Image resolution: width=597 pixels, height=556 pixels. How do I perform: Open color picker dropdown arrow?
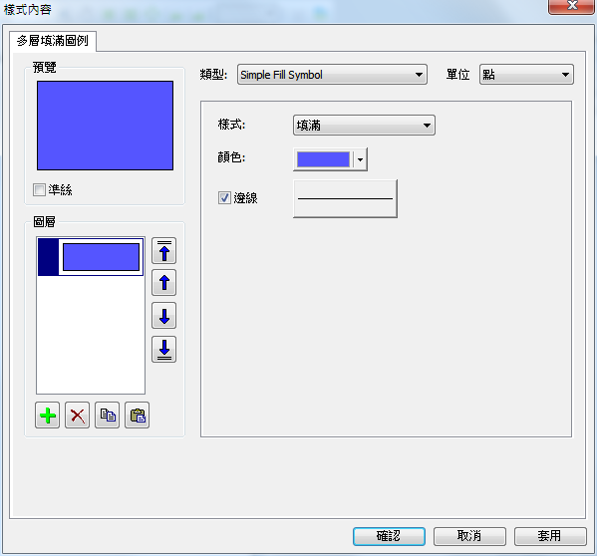pos(360,159)
